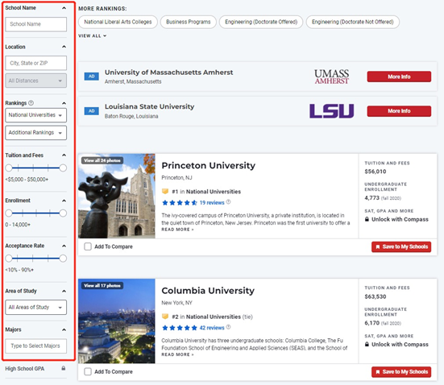Click the High School GPA lock icon
The width and height of the screenshot is (444, 385).
[64, 368]
